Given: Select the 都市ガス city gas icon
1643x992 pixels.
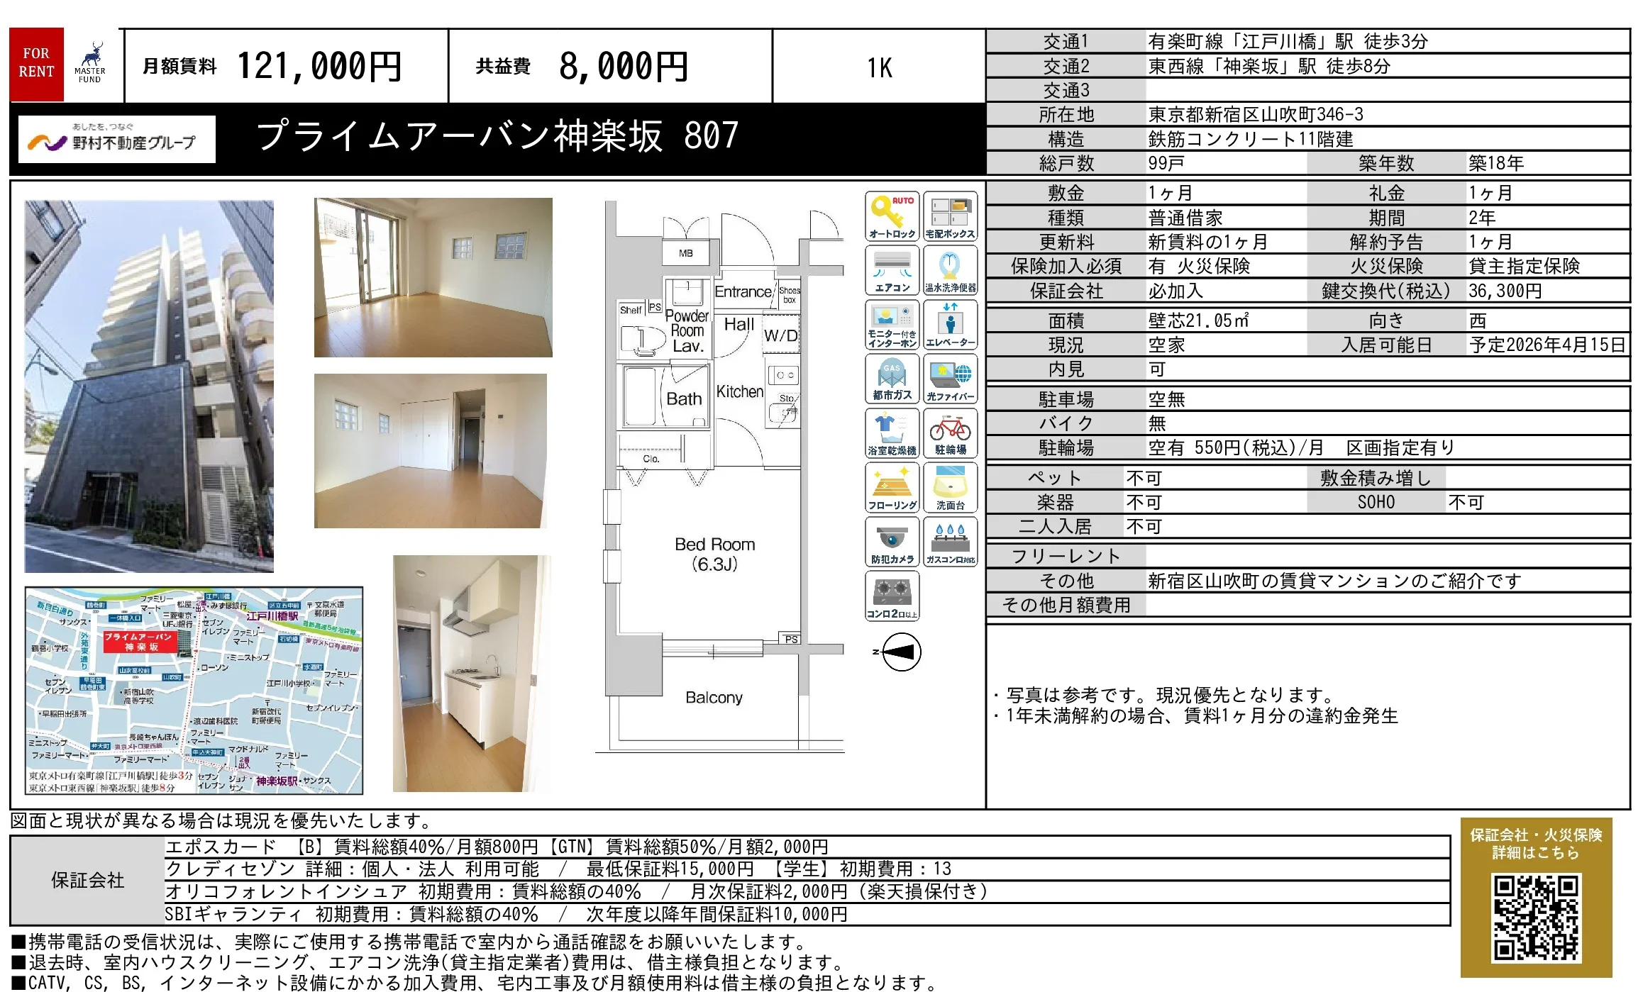Looking at the screenshot, I should coord(892,378).
